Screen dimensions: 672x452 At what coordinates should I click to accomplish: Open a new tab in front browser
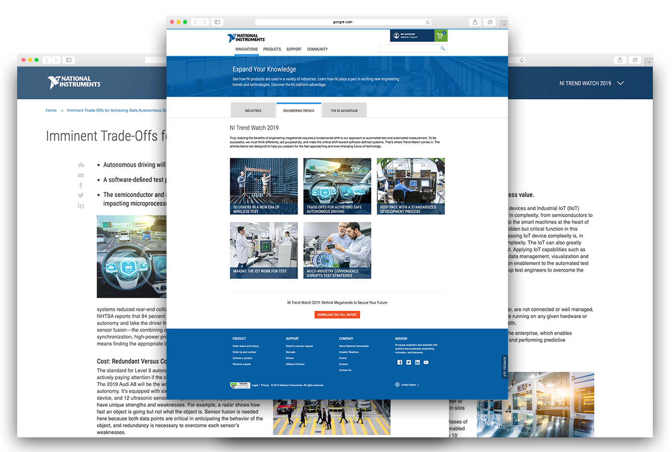click(x=503, y=24)
